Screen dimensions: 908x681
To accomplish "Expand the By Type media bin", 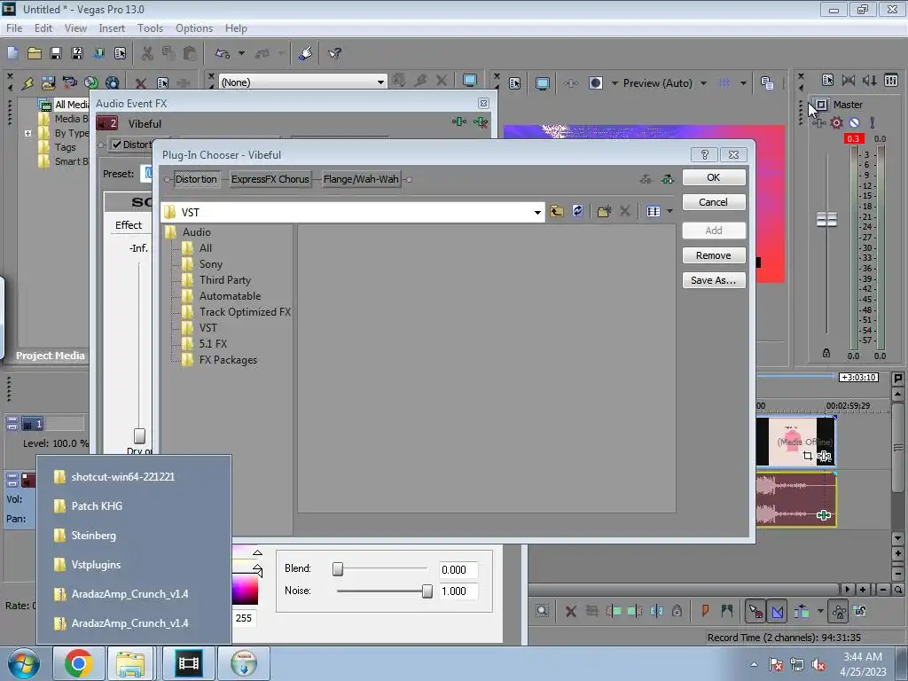I will click(x=27, y=133).
